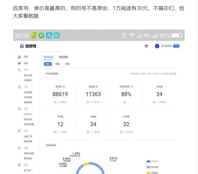This screenshot has height=174, width=198.
Task: Click the info icon beside 推荐量
Action: click(x=64, y=87)
